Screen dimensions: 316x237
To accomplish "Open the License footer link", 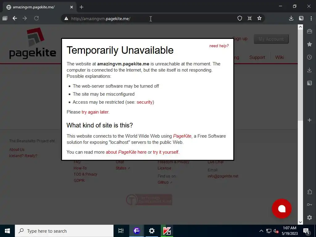I will 164,168.
